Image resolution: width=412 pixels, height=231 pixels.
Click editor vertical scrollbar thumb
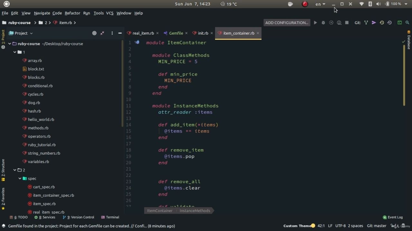tap(404, 75)
